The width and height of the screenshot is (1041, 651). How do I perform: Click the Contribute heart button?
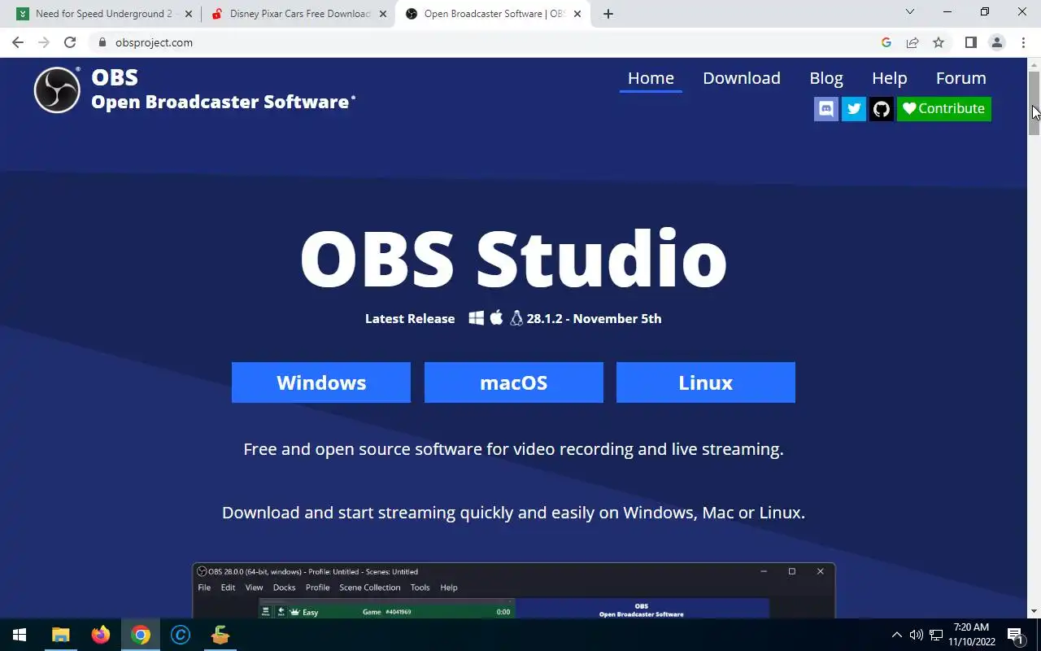click(x=944, y=108)
